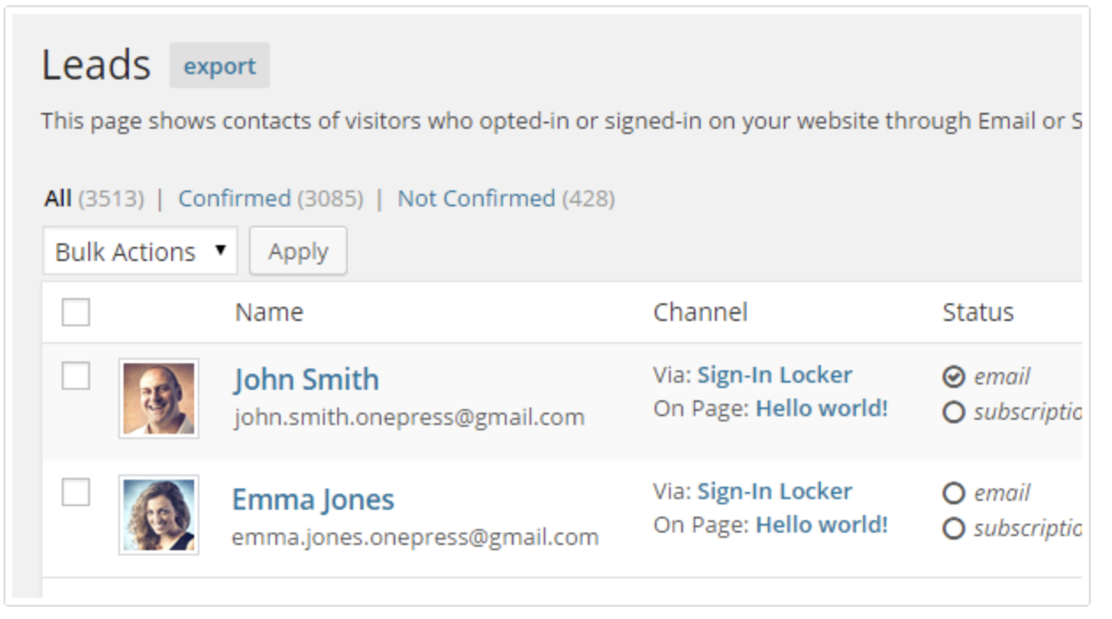Click Emma Jones's email status circle icon
Image resolution: width=1112 pixels, height=619 pixels.
pyautogui.click(x=953, y=493)
